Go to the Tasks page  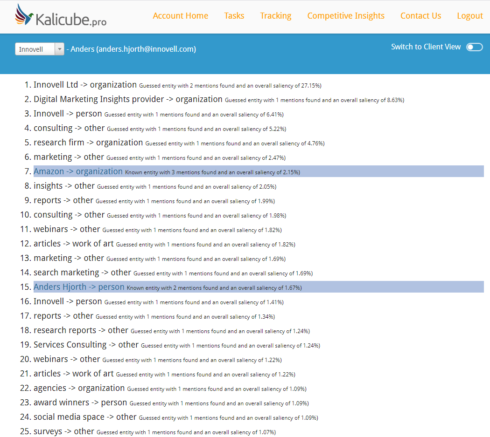[x=234, y=15]
